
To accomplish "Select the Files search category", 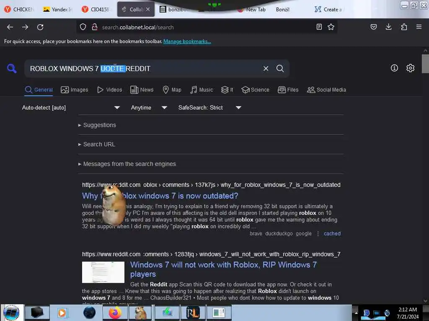I will click(x=288, y=89).
